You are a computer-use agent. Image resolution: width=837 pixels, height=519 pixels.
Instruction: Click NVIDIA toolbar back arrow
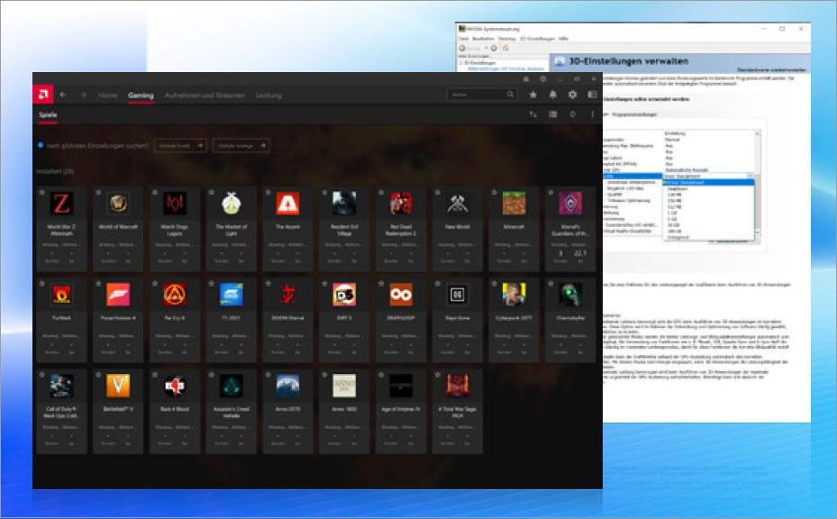tap(462, 48)
